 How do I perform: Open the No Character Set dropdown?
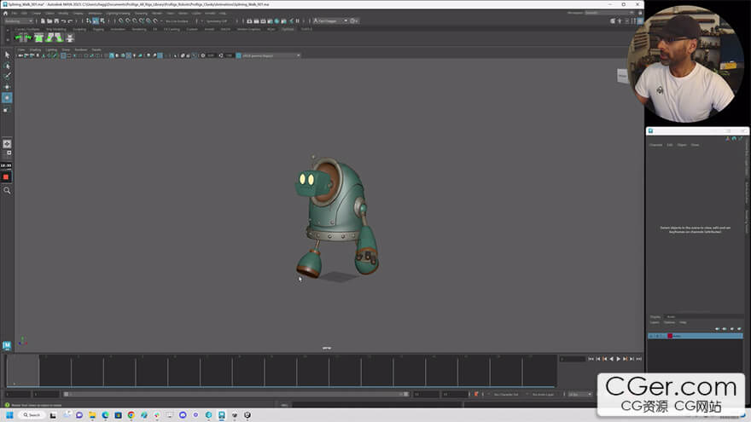pyautogui.click(x=507, y=394)
